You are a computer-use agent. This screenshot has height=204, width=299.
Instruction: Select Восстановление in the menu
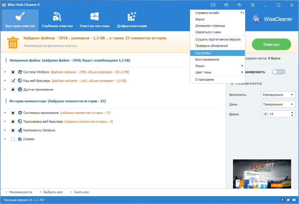(x=217, y=59)
